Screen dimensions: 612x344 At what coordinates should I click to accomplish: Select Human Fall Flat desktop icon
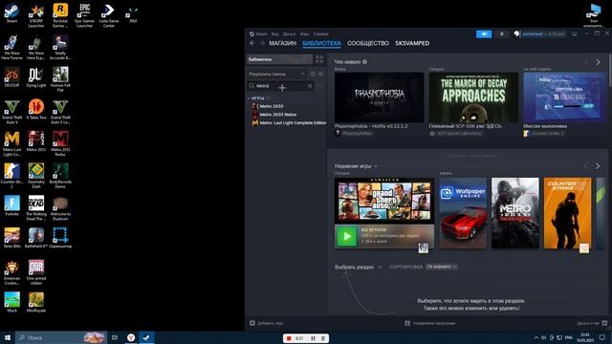point(60,79)
